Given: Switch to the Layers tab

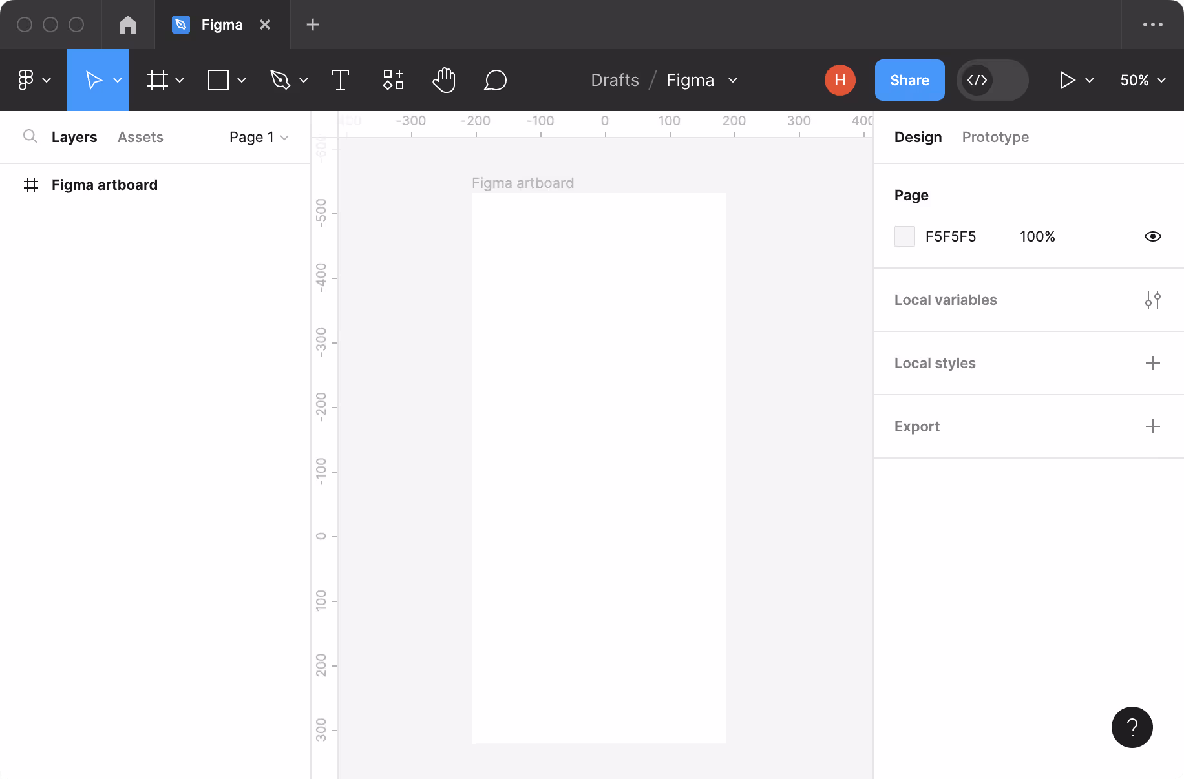Looking at the screenshot, I should click(x=74, y=137).
